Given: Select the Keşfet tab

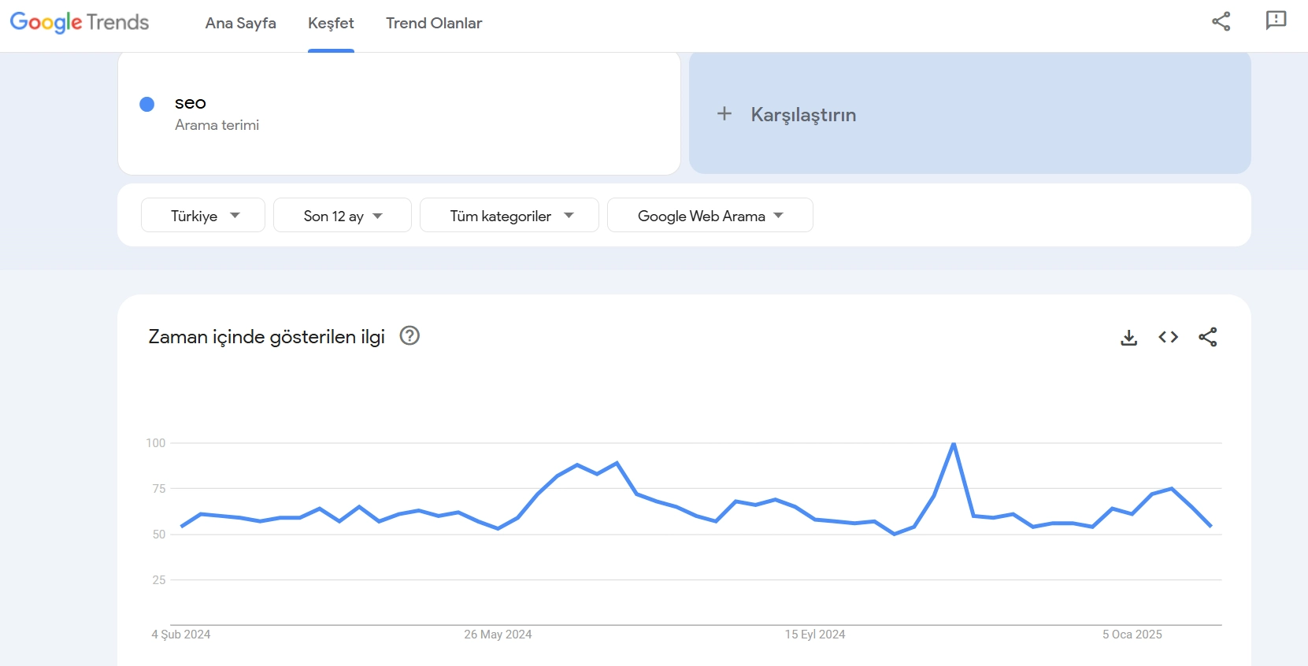Looking at the screenshot, I should tap(331, 24).
